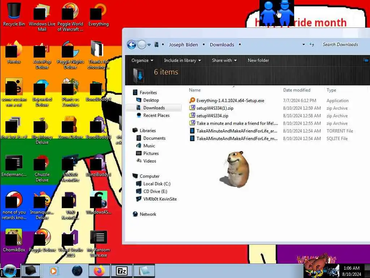Click Downloads breadcrumb in address bar
The height and width of the screenshot is (278, 370).
[222, 45]
